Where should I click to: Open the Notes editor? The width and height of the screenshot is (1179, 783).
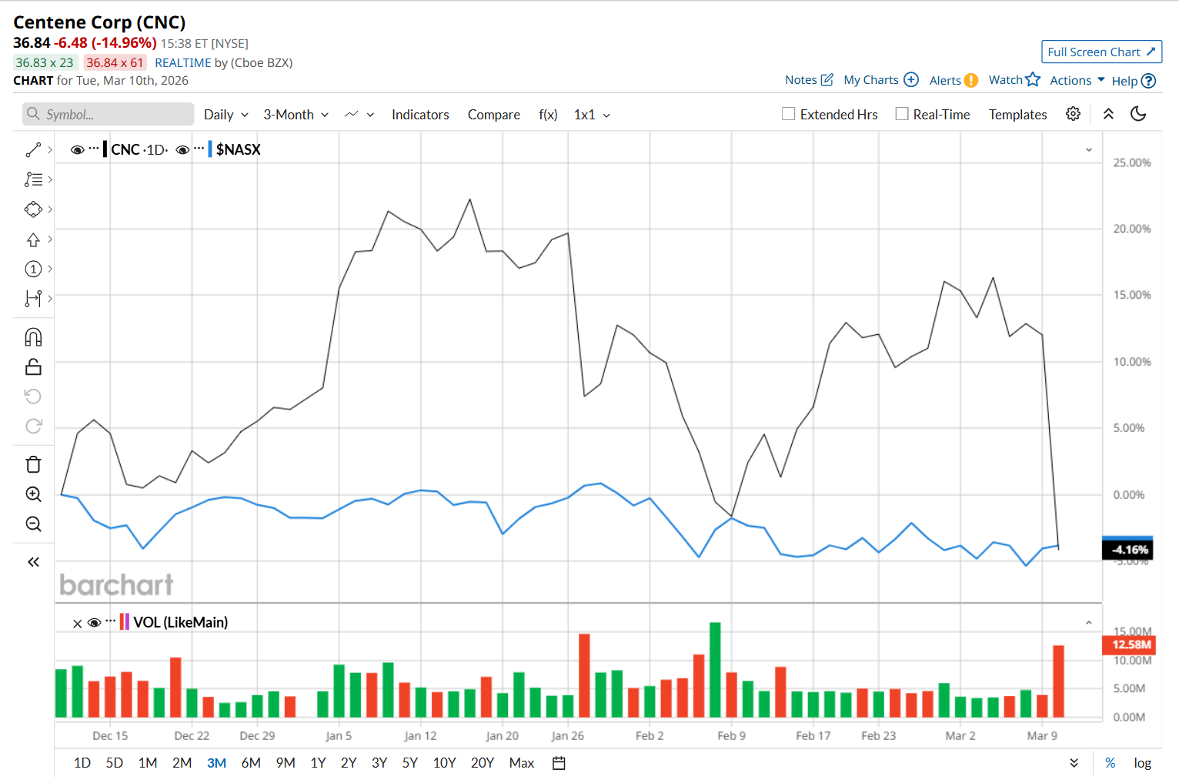809,79
